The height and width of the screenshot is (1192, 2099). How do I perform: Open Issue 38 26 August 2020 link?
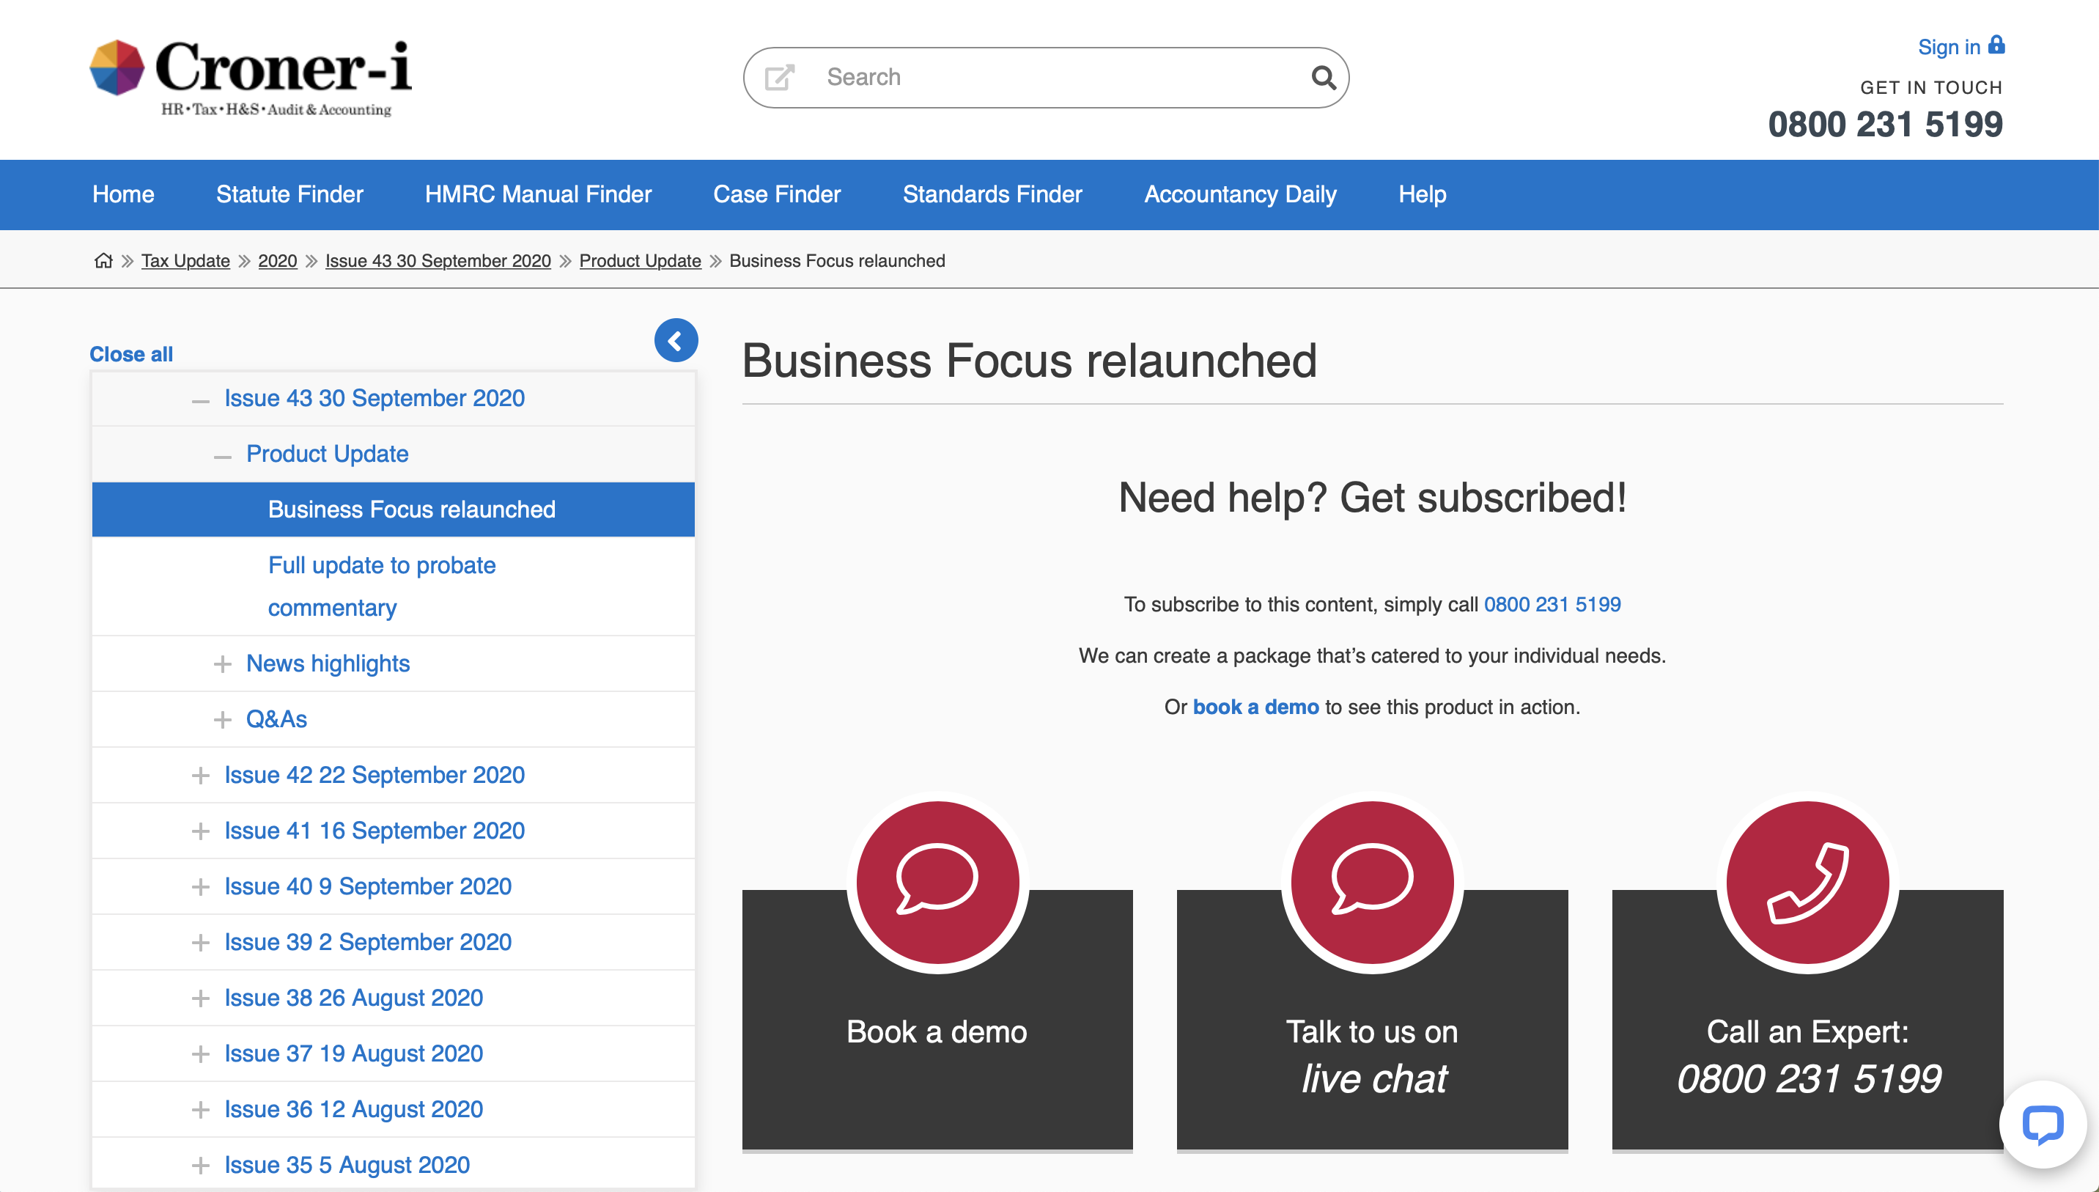pyautogui.click(x=354, y=997)
